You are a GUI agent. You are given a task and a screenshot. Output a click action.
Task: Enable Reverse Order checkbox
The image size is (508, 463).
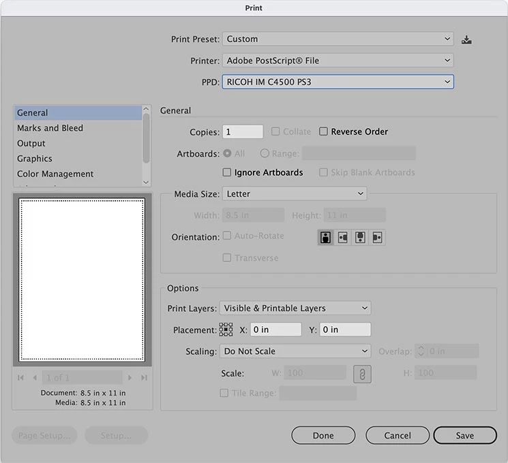323,131
